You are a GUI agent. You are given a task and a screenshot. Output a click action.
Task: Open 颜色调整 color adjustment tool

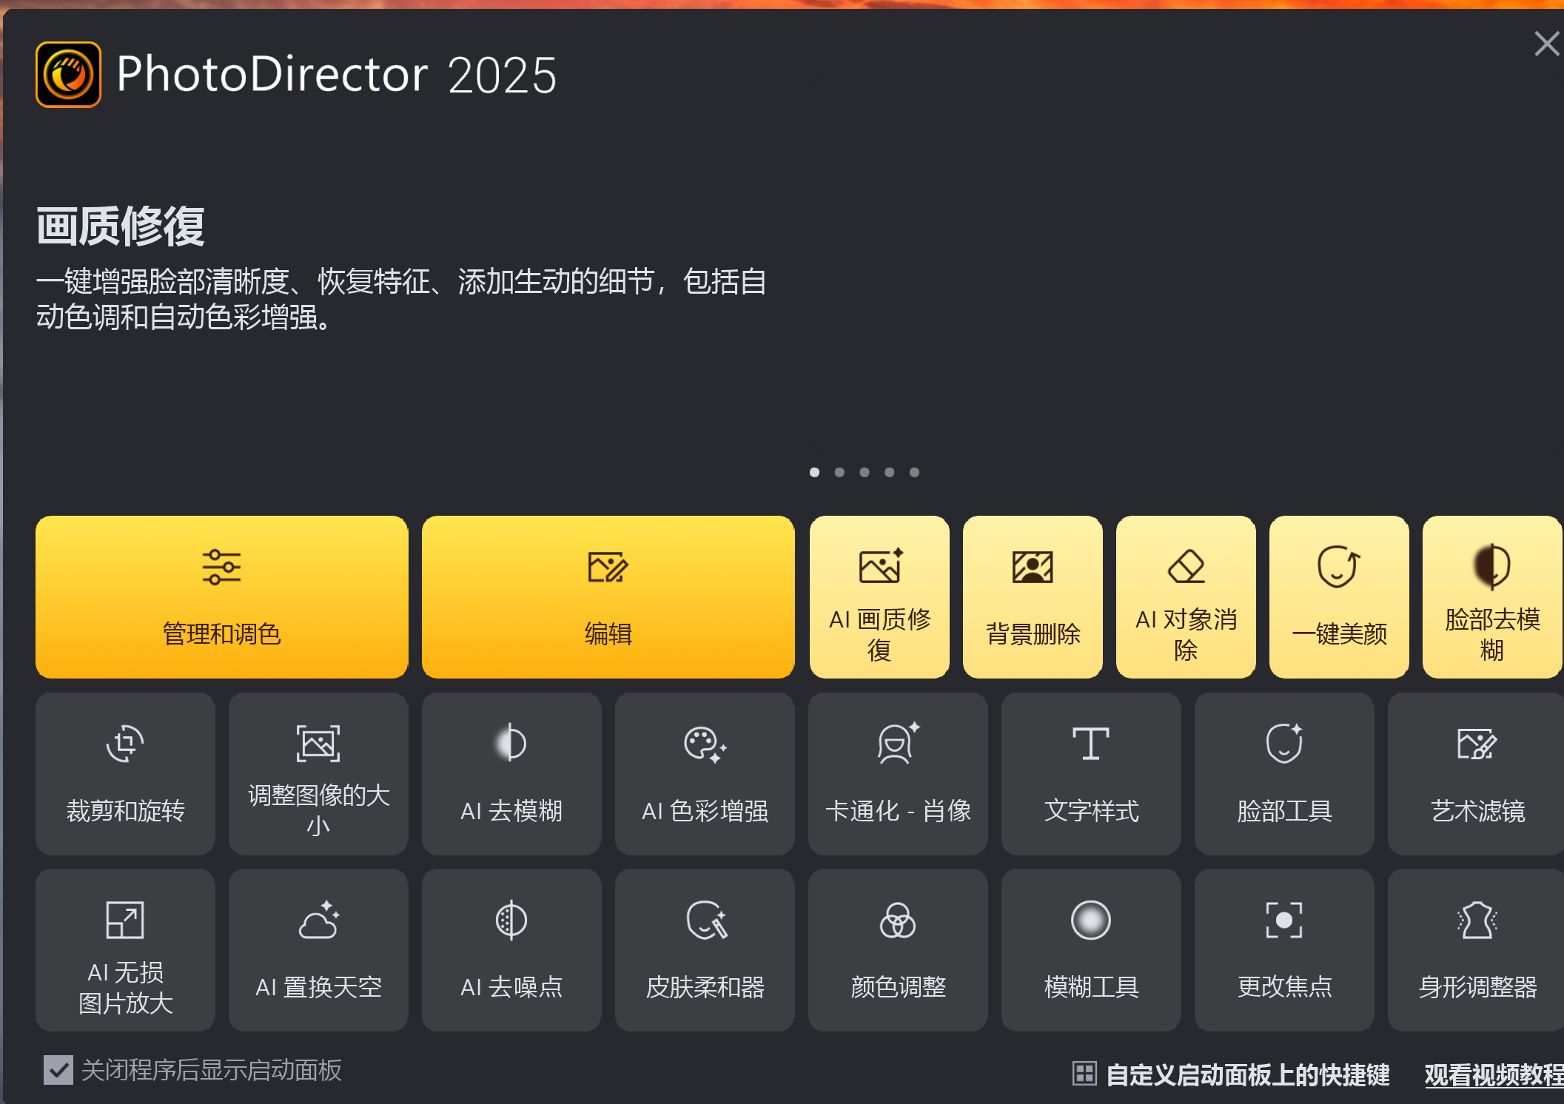click(898, 950)
